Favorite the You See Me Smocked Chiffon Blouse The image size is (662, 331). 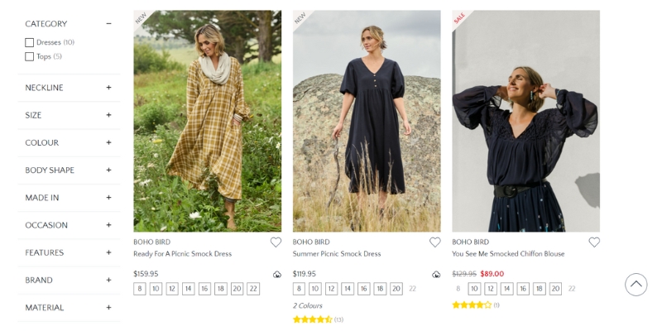(x=594, y=242)
